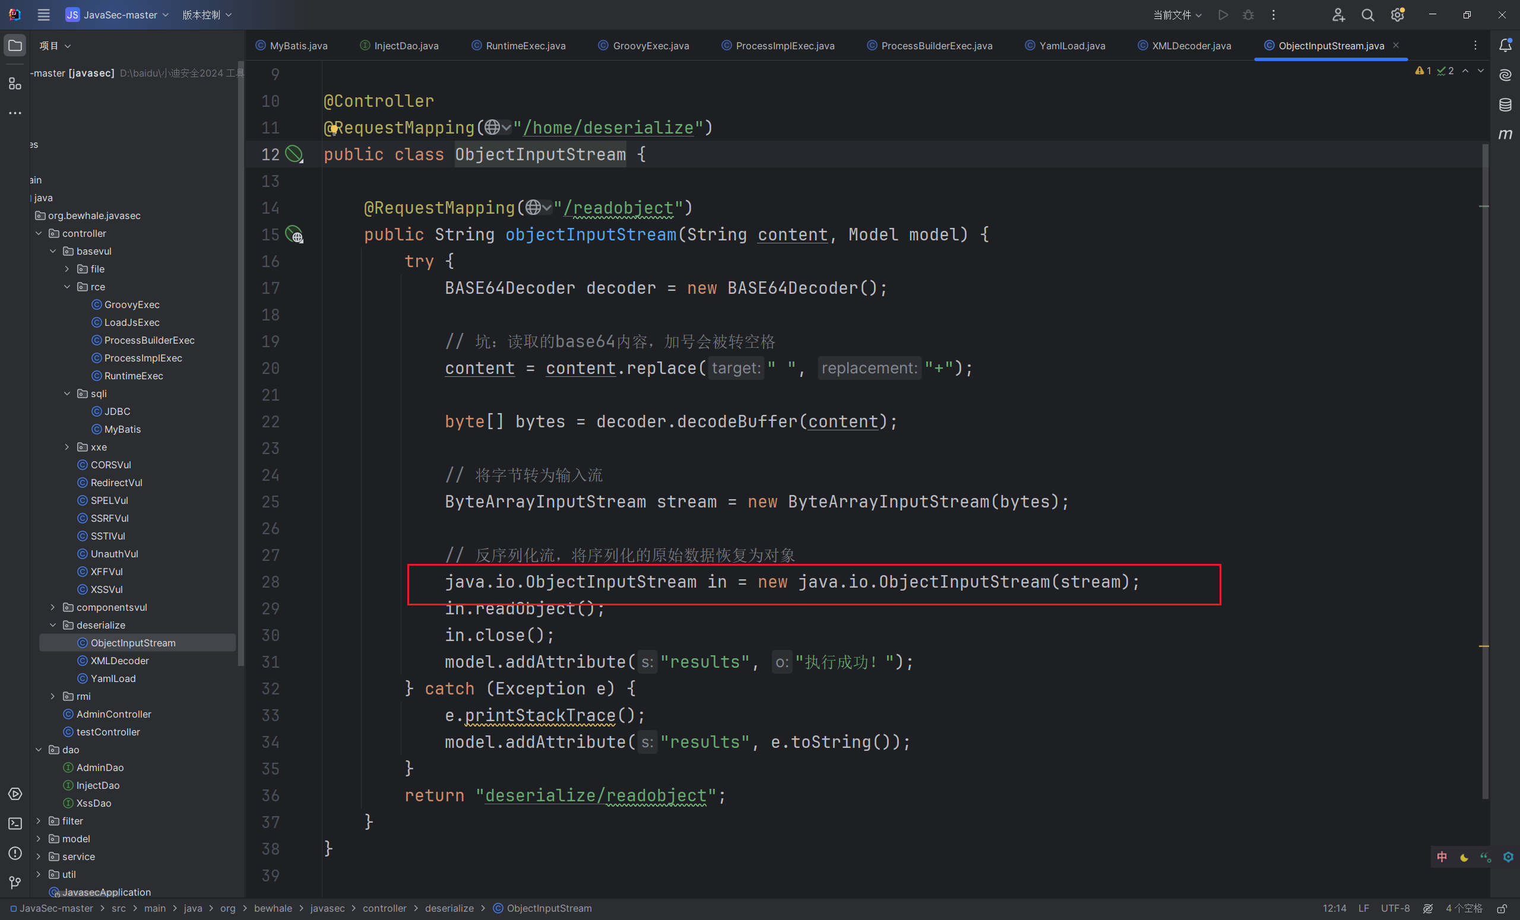Switch to the RuntimeExec.java tab
Image resolution: width=1520 pixels, height=920 pixels.
pyautogui.click(x=525, y=46)
